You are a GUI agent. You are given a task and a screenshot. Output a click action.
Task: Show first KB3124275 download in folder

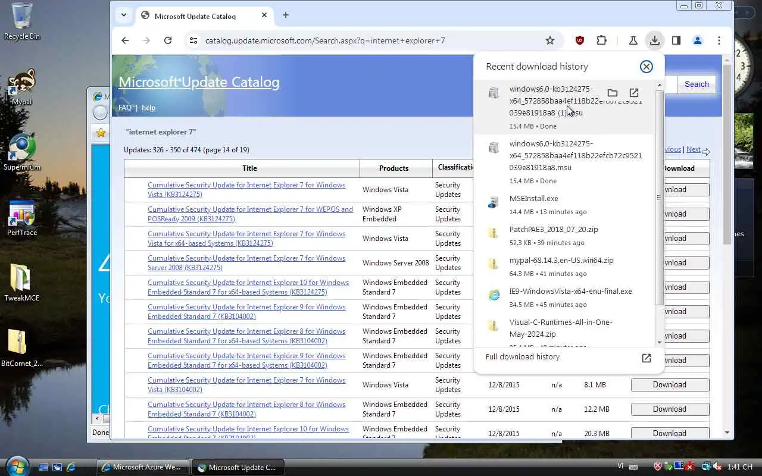click(612, 93)
